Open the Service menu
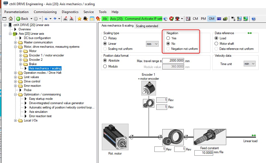The image size is (266, 163). pos(88,12)
